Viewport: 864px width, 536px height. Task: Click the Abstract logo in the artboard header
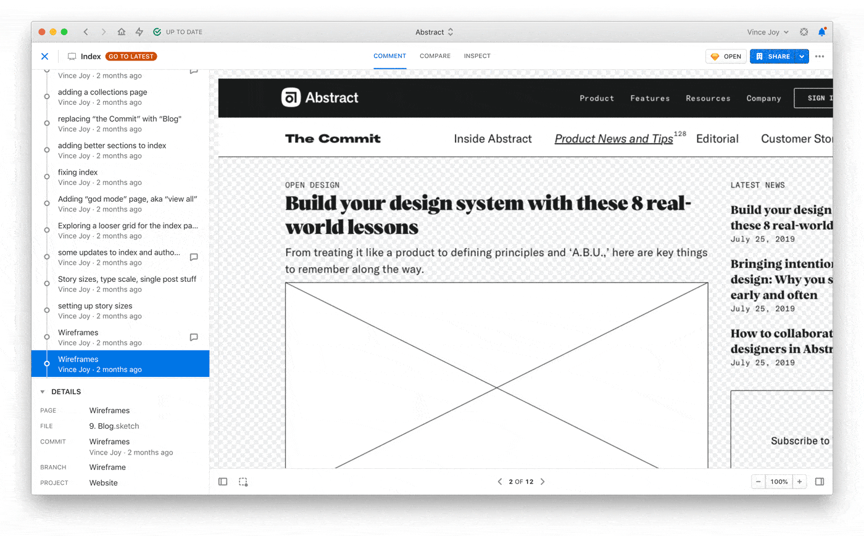click(320, 97)
